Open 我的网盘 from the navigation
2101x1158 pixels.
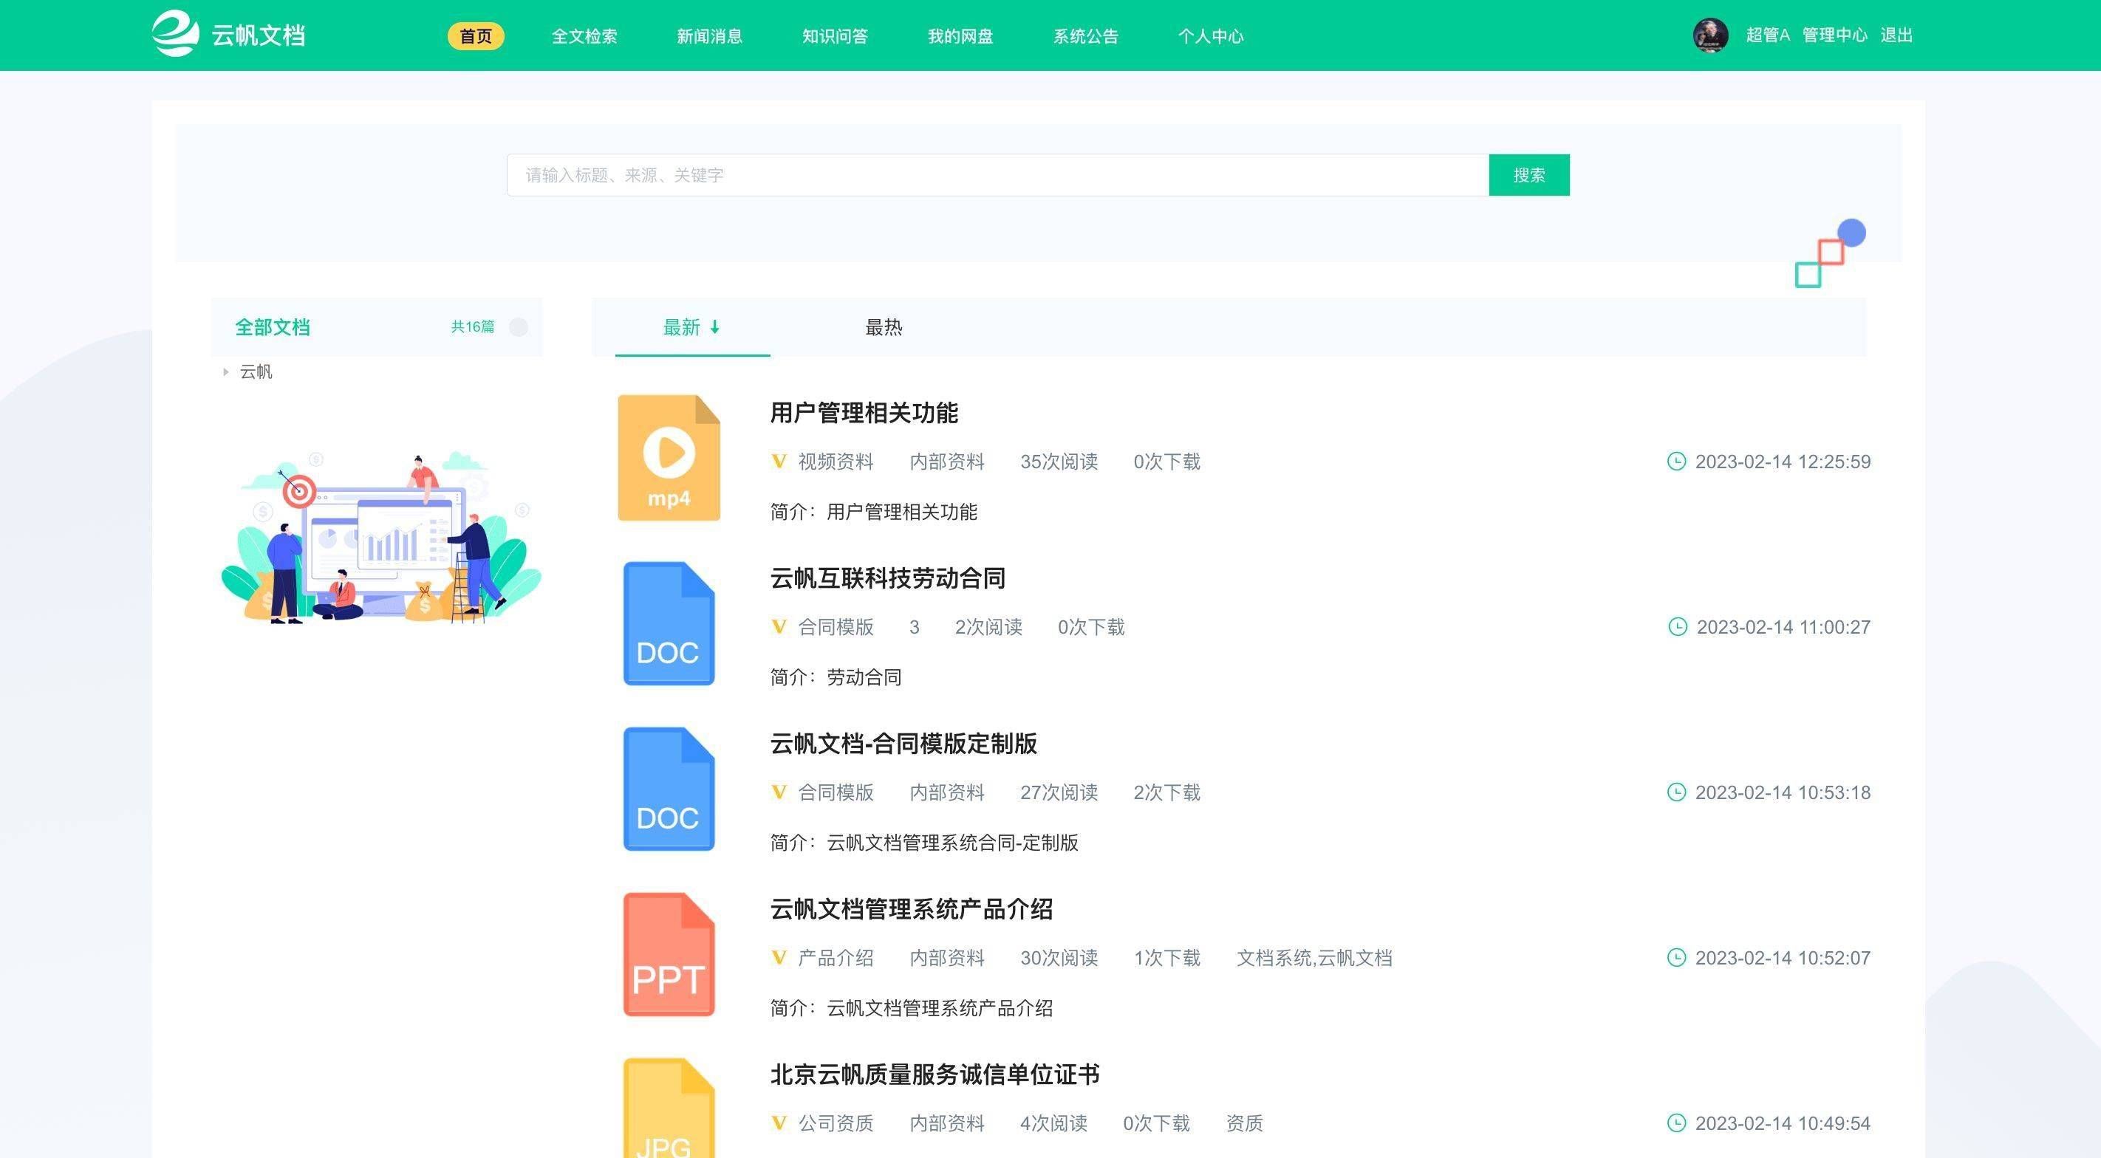coord(960,36)
